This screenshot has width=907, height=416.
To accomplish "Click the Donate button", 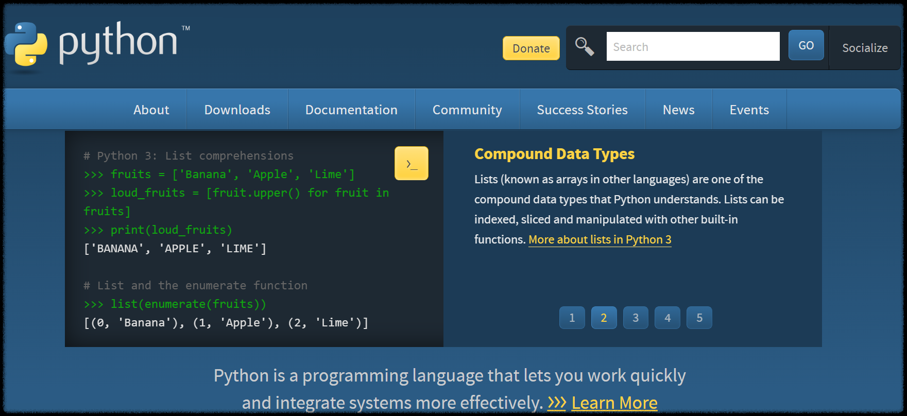I will (x=531, y=48).
